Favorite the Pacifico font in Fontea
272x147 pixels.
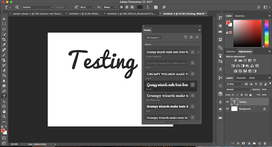pyautogui.click(x=192, y=85)
